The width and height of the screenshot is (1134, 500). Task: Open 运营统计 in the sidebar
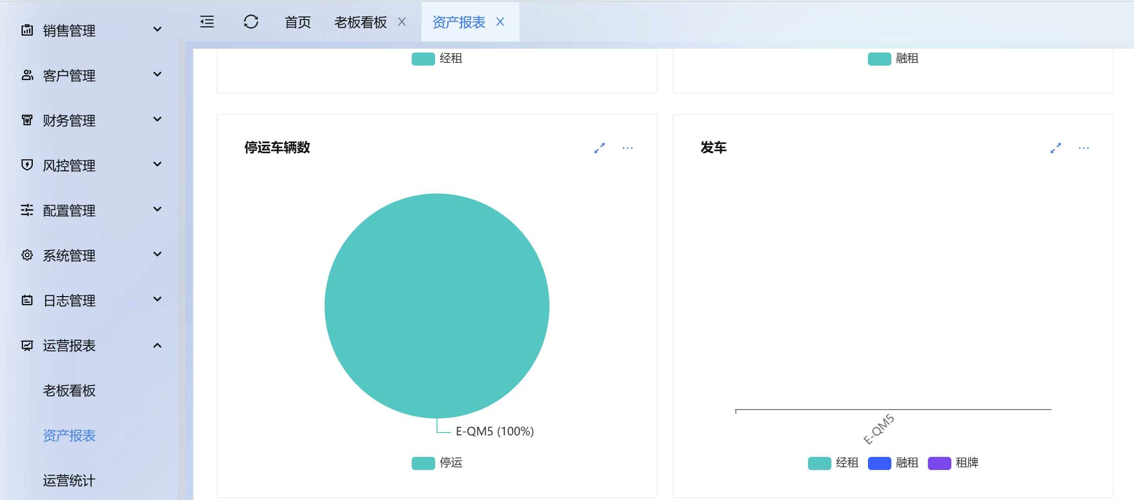pyautogui.click(x=69, y=480)
